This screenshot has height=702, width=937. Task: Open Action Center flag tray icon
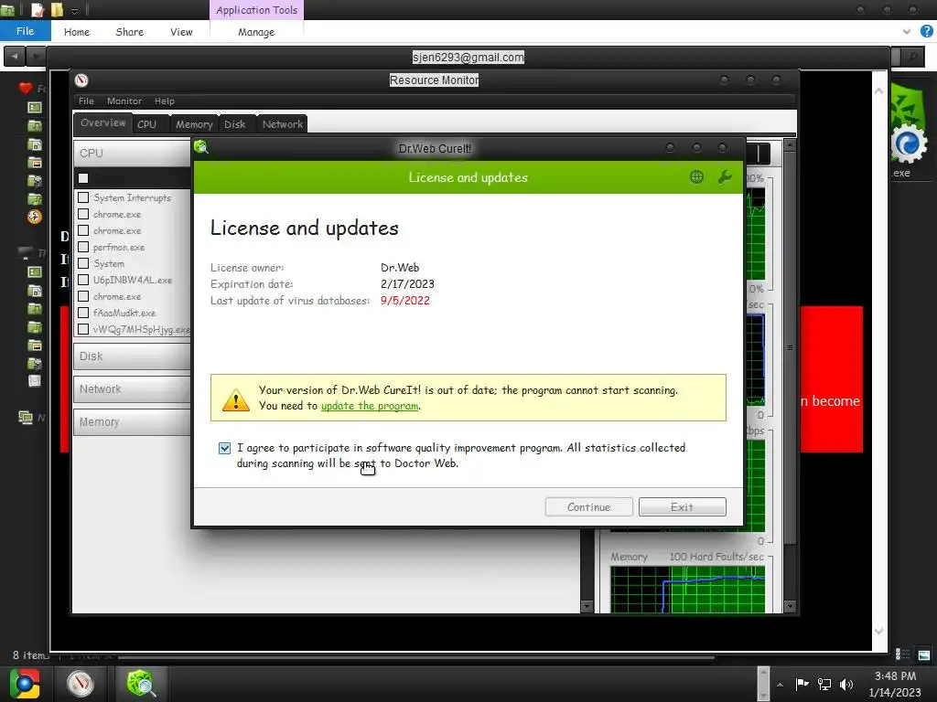pos(802,684)
